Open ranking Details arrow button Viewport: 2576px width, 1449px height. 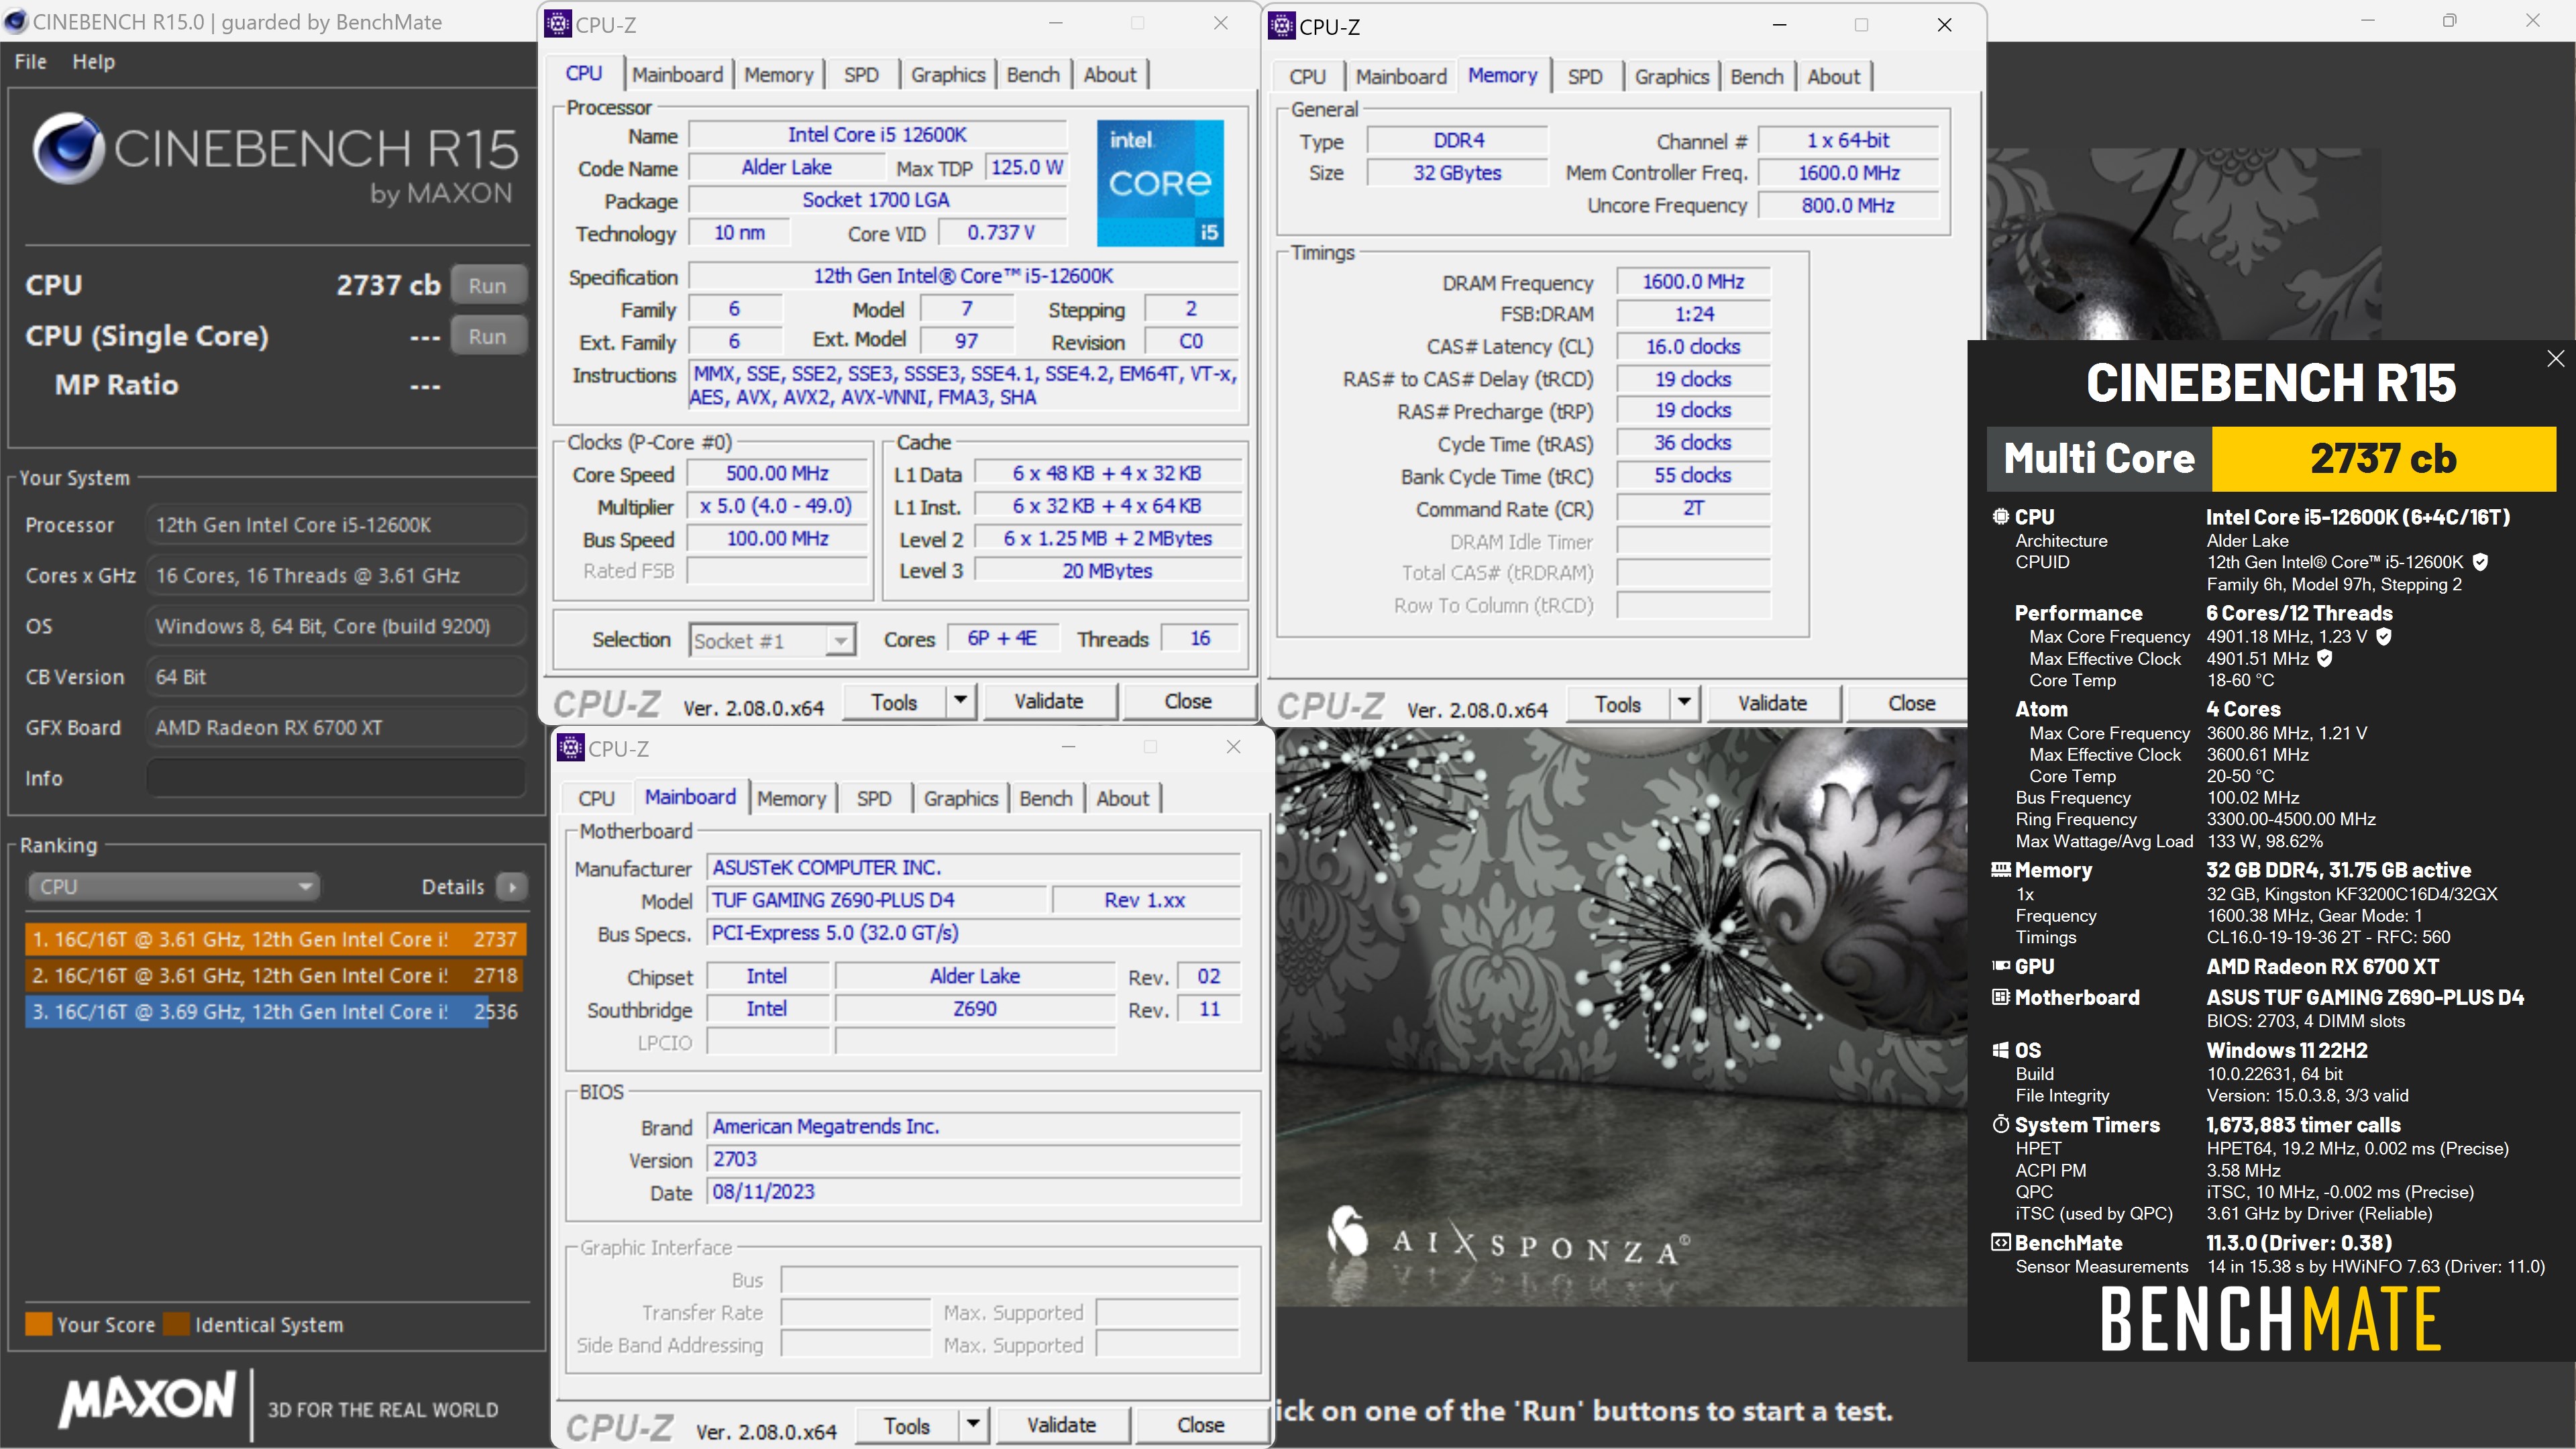(x=512, y=887)
